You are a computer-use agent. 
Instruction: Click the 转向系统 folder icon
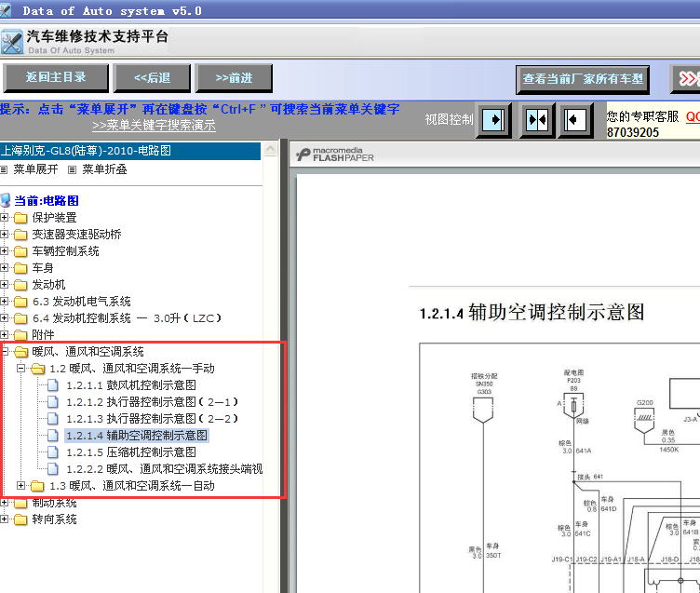pyautogui.click(x=20, y=519)
